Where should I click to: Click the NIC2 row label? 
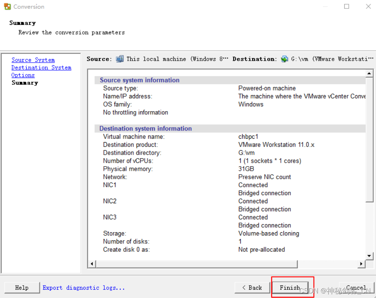tap(110, 201)
